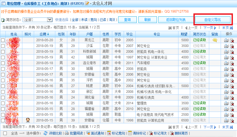The width and height of the screenshot is (237, 137).
Task: Open the 简历状态 dropdown showing [全部]
Action: click(37, 20)
